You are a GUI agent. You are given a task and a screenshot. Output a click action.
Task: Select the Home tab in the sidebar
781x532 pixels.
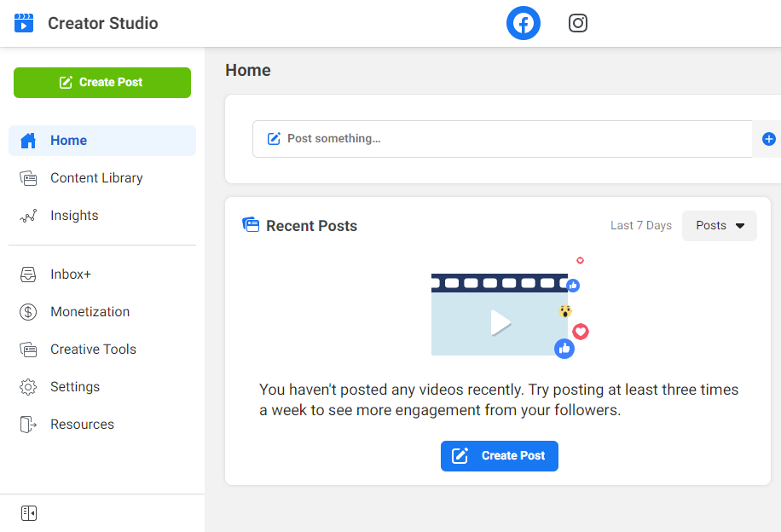click(x=68, y=140)
